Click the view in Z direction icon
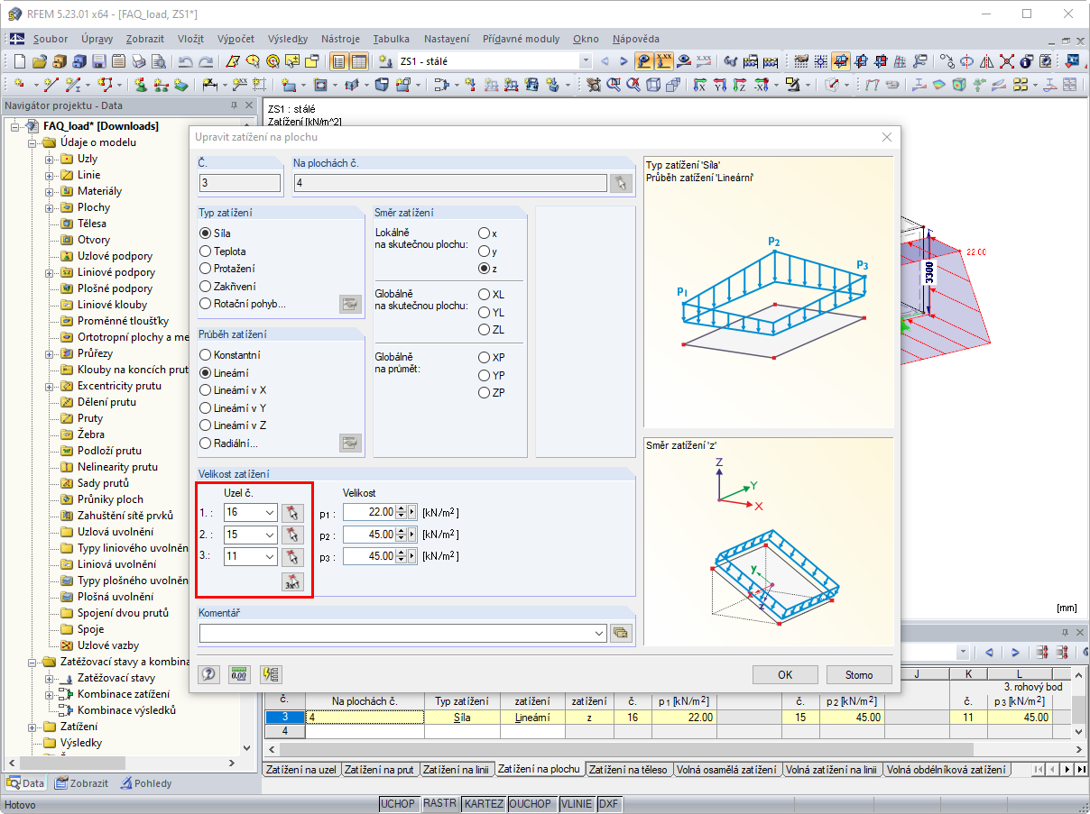 point(740,85)
